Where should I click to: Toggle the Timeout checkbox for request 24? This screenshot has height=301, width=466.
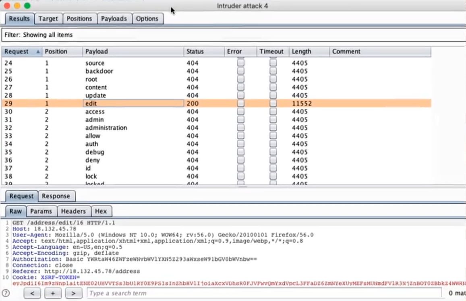click(273, 63)
